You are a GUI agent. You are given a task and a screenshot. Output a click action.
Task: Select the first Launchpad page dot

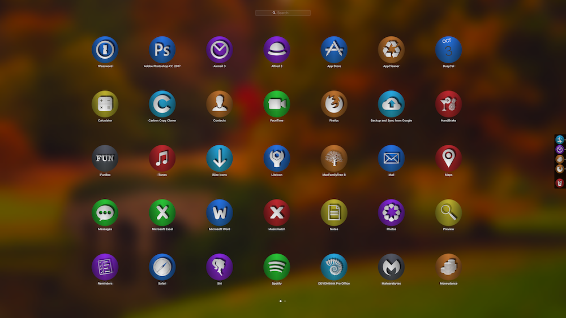click(x=281, y=301)
